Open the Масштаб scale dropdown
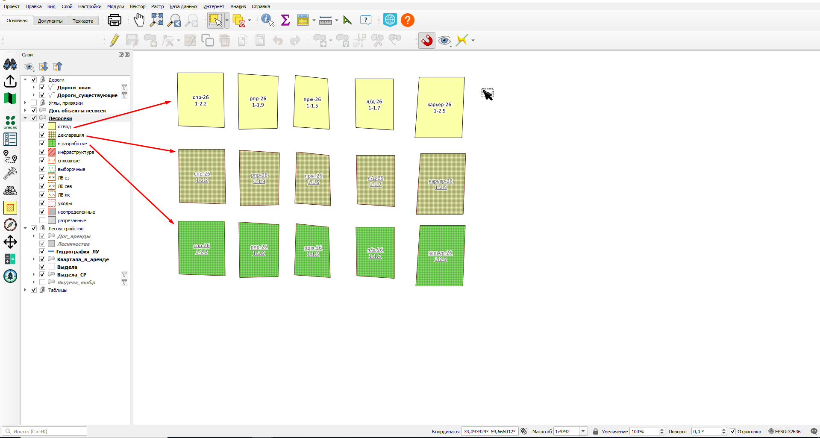The image size is (820, 438). (x=583, y=431)
